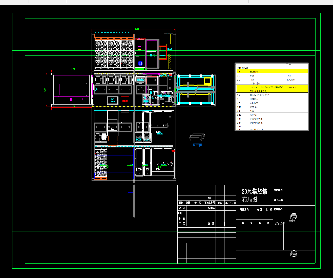This screenshot has width=333, height=278.
Task: Click the 'A00' revision text
Action: tap(210, 198)
